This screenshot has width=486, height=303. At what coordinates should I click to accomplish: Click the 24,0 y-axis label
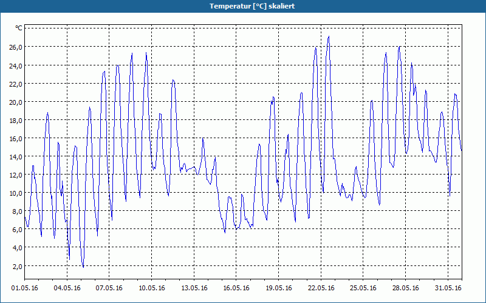[x=16, y=65]
